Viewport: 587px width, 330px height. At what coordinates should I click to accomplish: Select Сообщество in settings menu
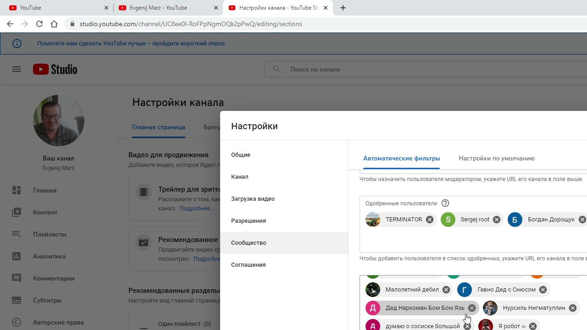point(284,243)
